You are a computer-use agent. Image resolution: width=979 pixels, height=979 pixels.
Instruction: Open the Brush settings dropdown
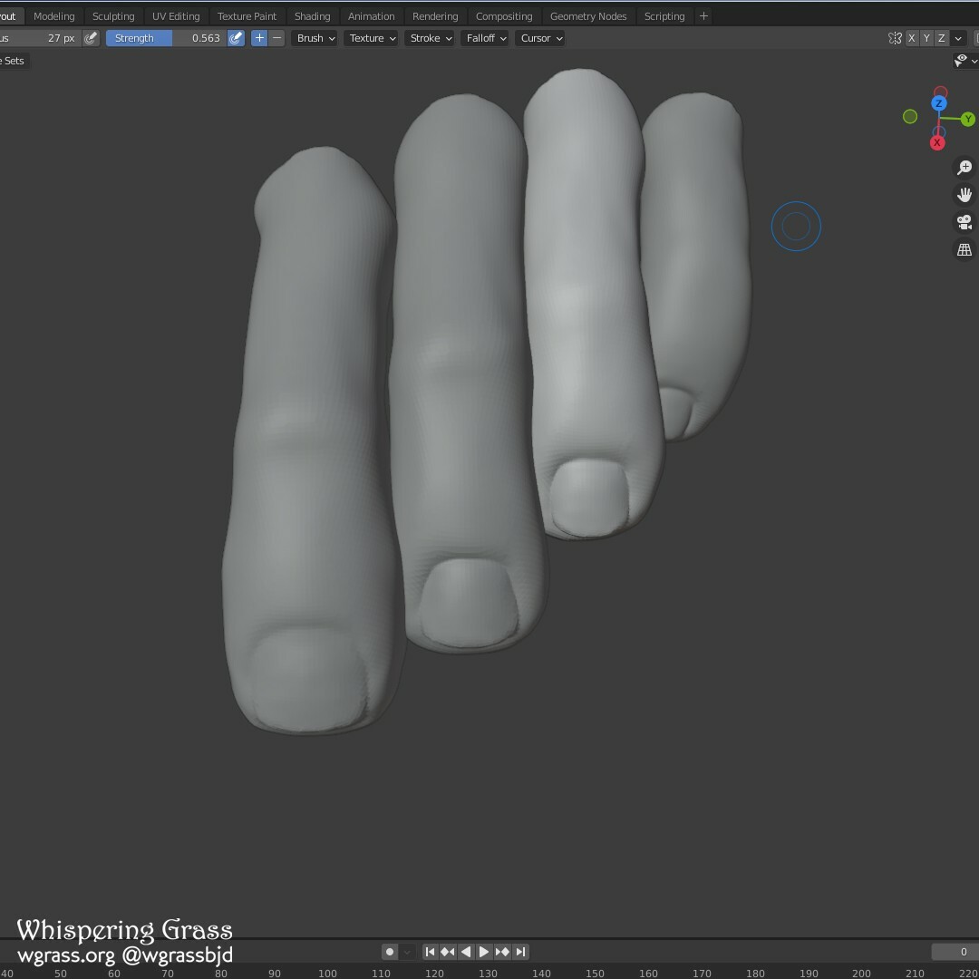[315, 38]
